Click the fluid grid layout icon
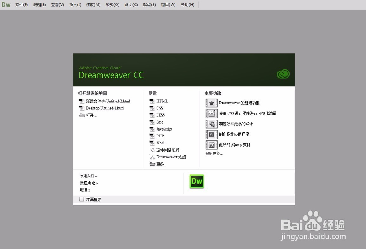The height and width of the screenshot is (249, 366). pyautogui.click(x=152, y=150)
